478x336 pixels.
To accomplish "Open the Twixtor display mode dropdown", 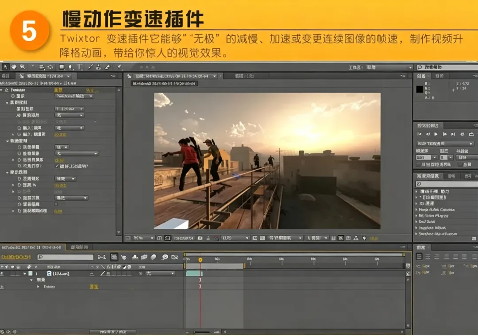I will [x=74, y=97].
